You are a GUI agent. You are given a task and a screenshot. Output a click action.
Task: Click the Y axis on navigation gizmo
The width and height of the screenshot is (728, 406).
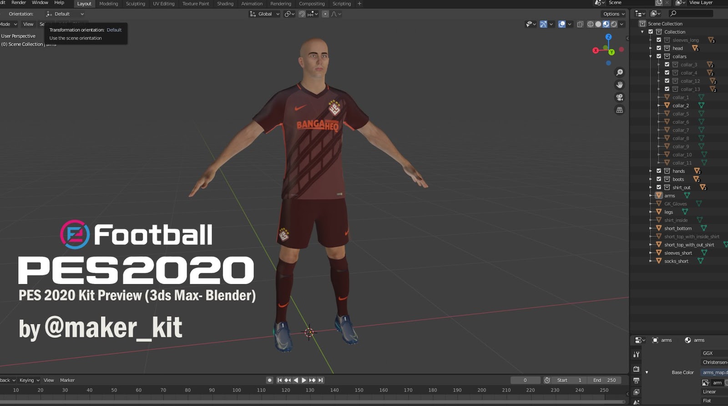[612, 52]
